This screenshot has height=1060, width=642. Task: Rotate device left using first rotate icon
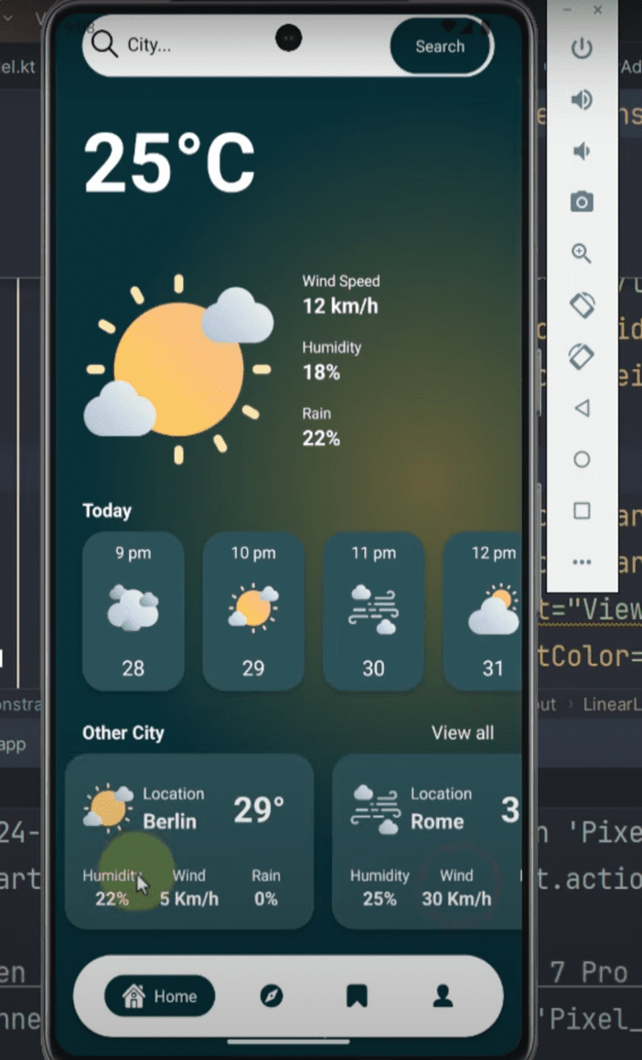pos(582,305)
